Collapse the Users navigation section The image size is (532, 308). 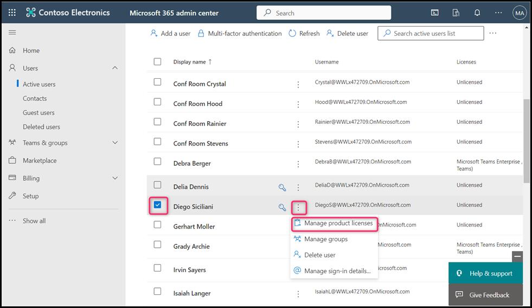tap(115, 68)
